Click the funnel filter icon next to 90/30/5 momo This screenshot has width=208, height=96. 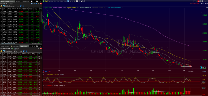(x=4, y=6)
